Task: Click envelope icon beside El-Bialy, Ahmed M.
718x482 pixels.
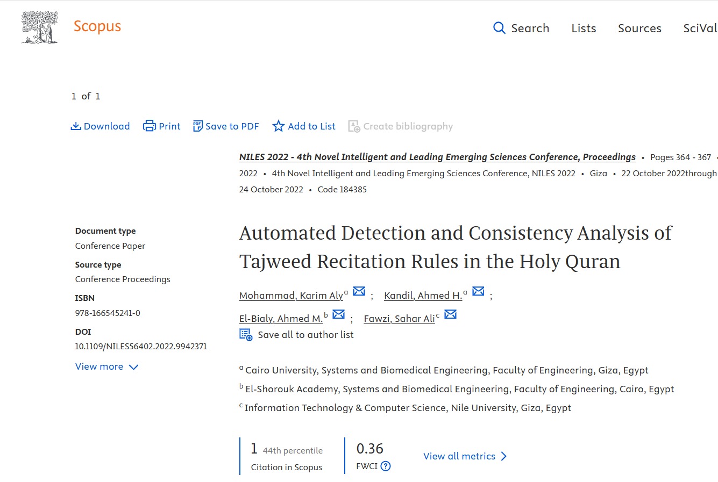Action: point(338,314)
